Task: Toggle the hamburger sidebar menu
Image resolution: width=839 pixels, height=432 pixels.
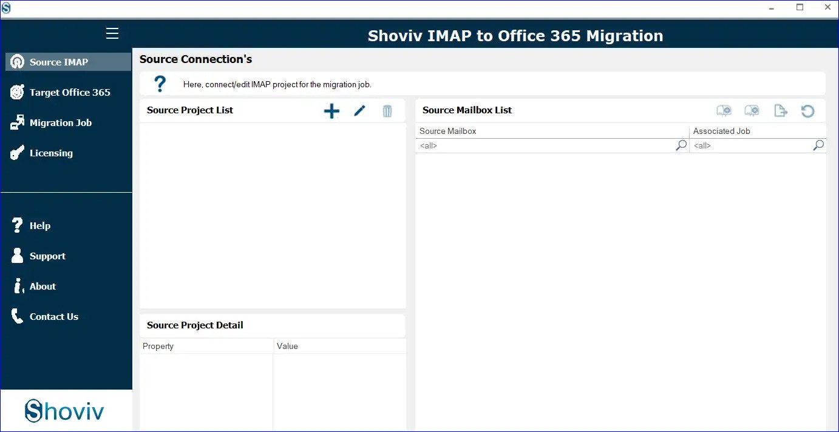Action: (112, 33)
